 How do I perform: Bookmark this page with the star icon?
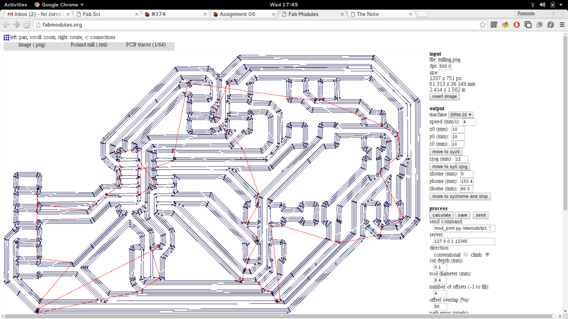[482, 25]
